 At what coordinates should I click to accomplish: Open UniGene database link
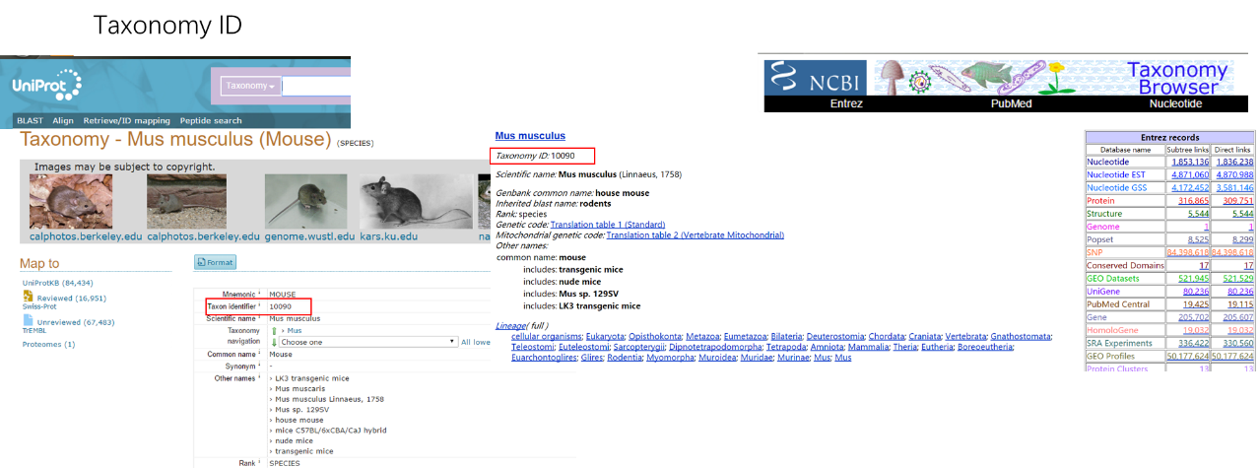point(1105,291)
